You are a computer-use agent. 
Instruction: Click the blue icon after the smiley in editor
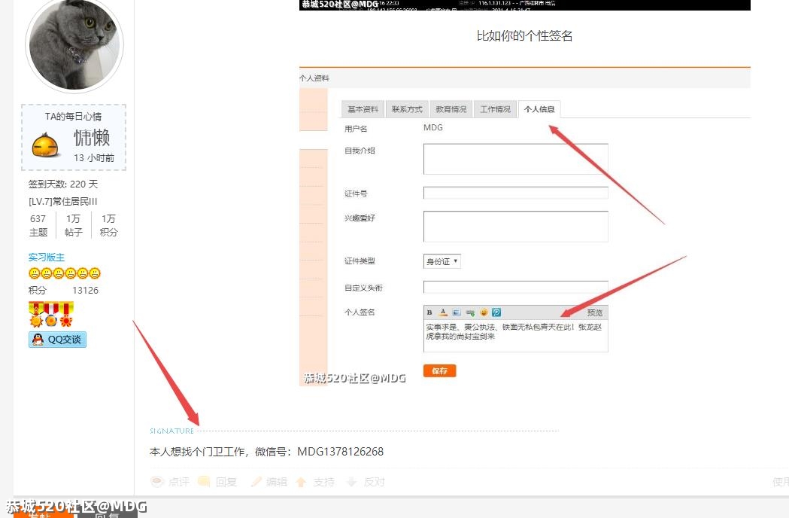496,312
